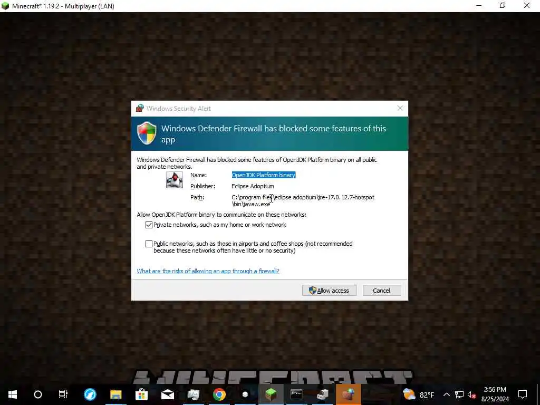Open the grey tool app beside Command Prompt
Viewport: 540px width, 405px height.
[x=323, y=394]
